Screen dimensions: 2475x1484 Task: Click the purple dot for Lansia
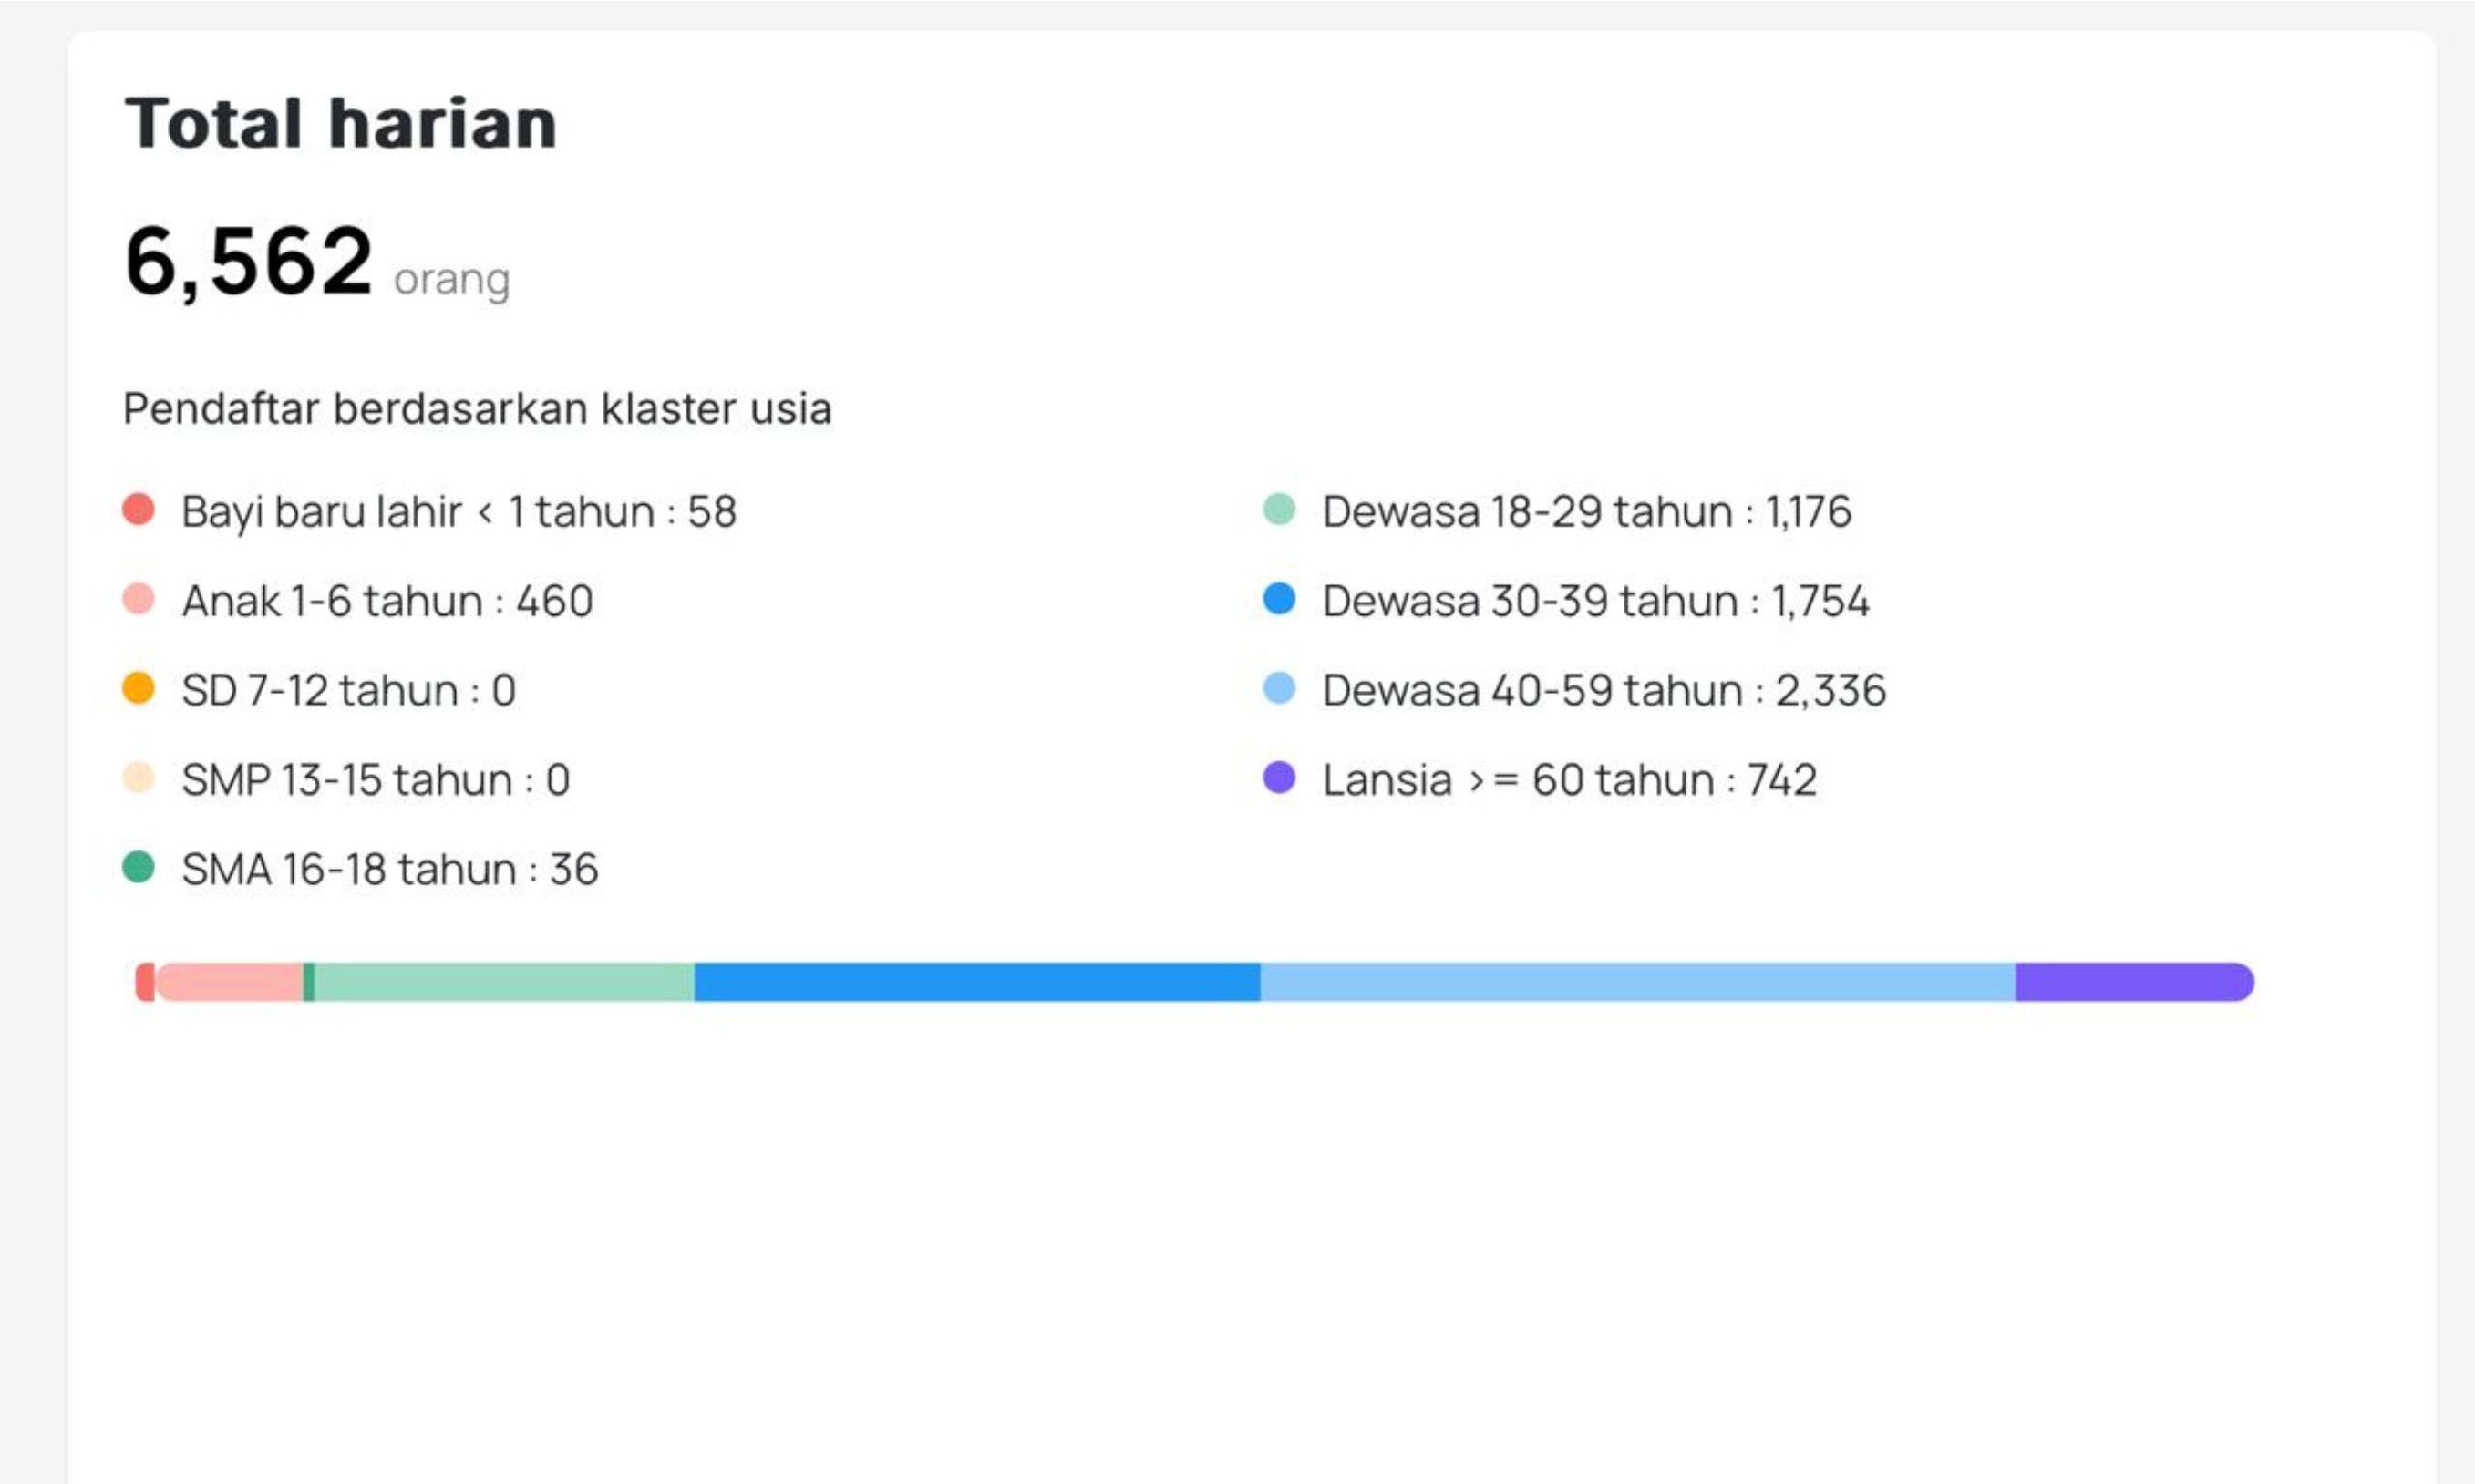[x=1279, y=778]
